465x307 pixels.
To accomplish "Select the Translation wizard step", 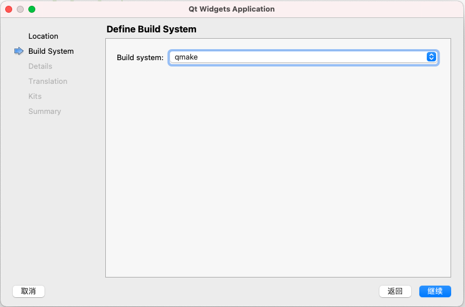I will [x=48, y=81].
